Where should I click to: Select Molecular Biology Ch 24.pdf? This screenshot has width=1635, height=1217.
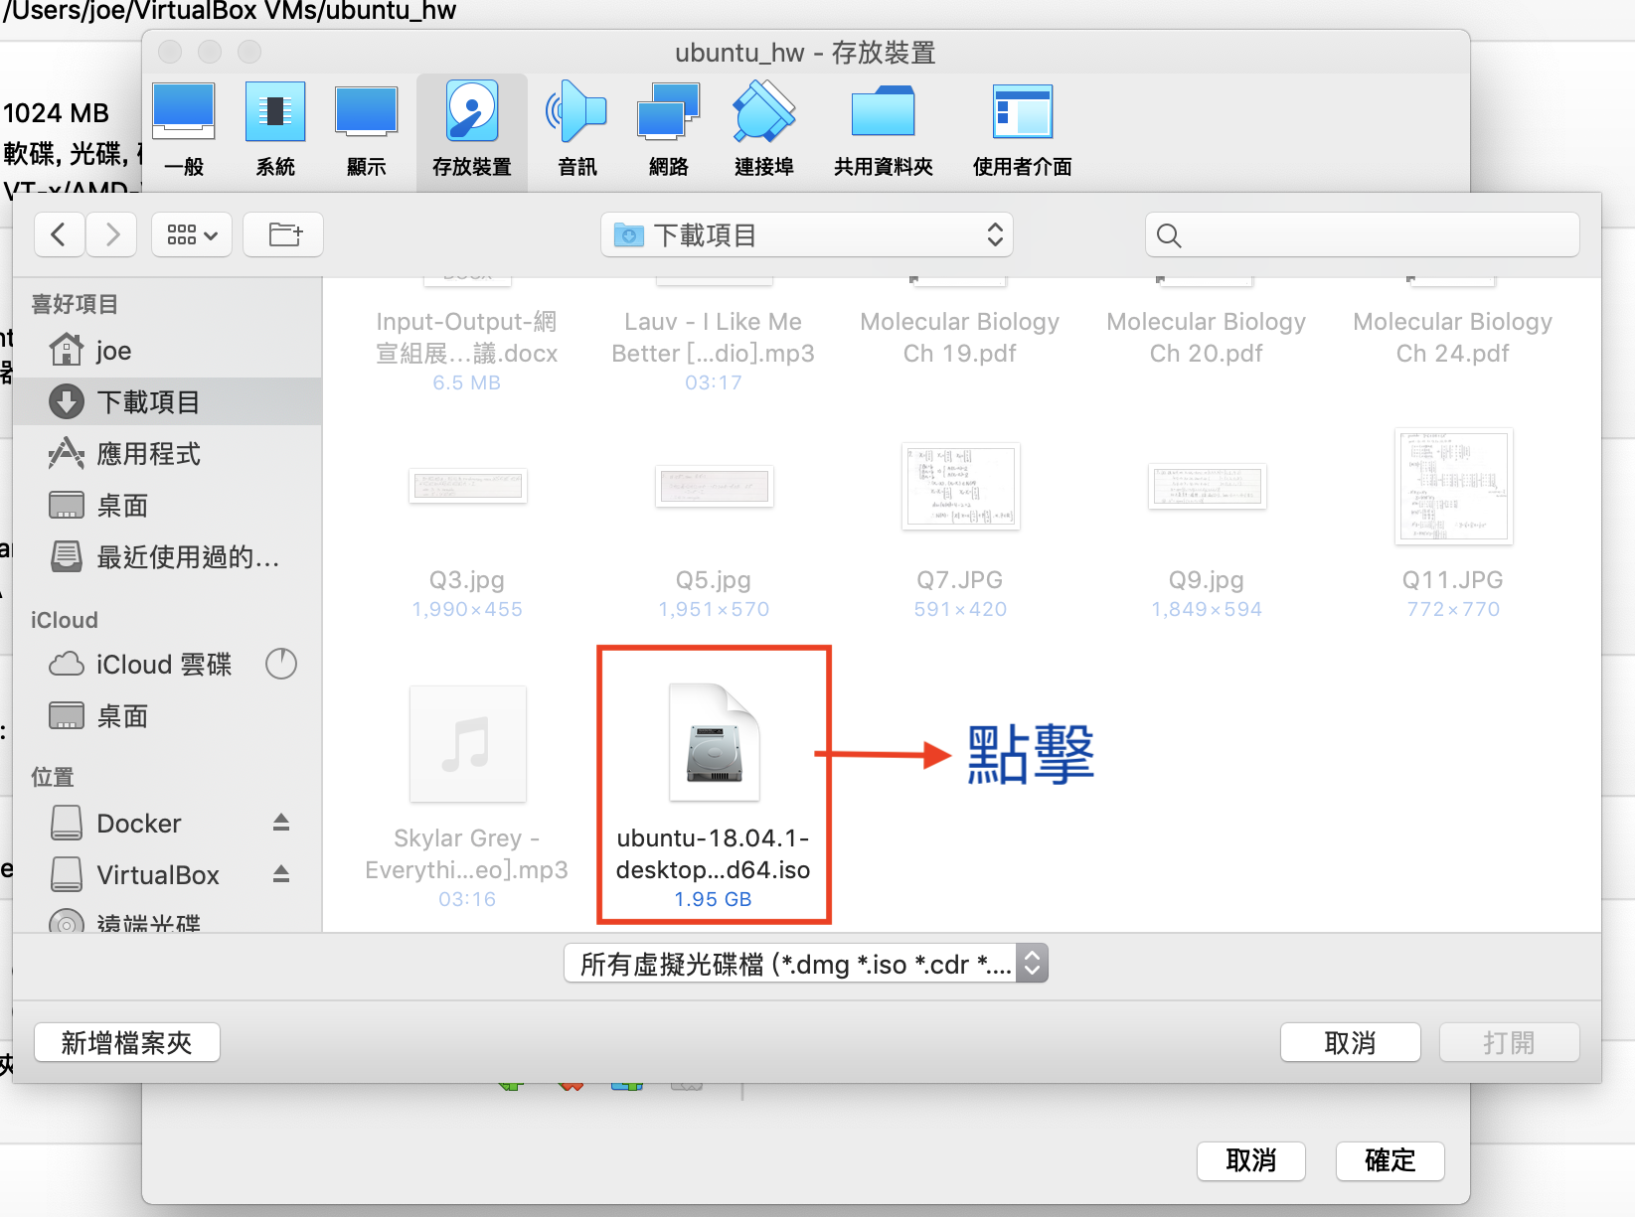coord(1453,337)
